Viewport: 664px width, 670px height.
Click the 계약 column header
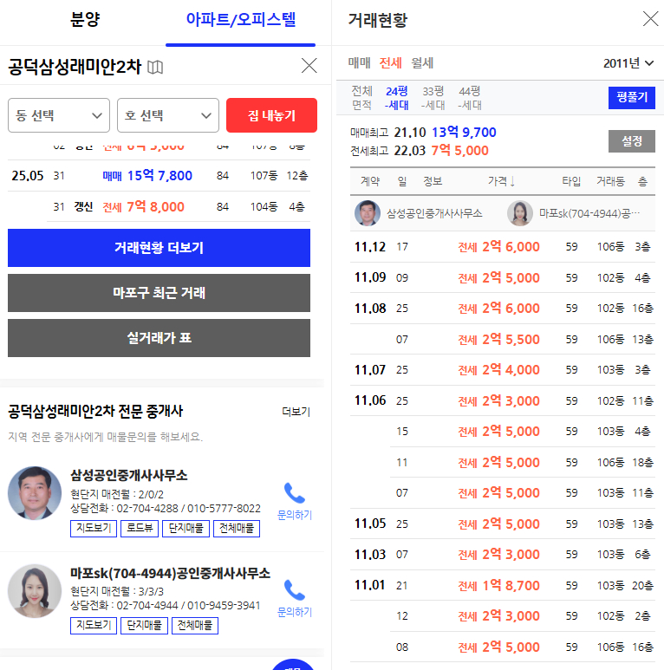click(x=370, y=182)
